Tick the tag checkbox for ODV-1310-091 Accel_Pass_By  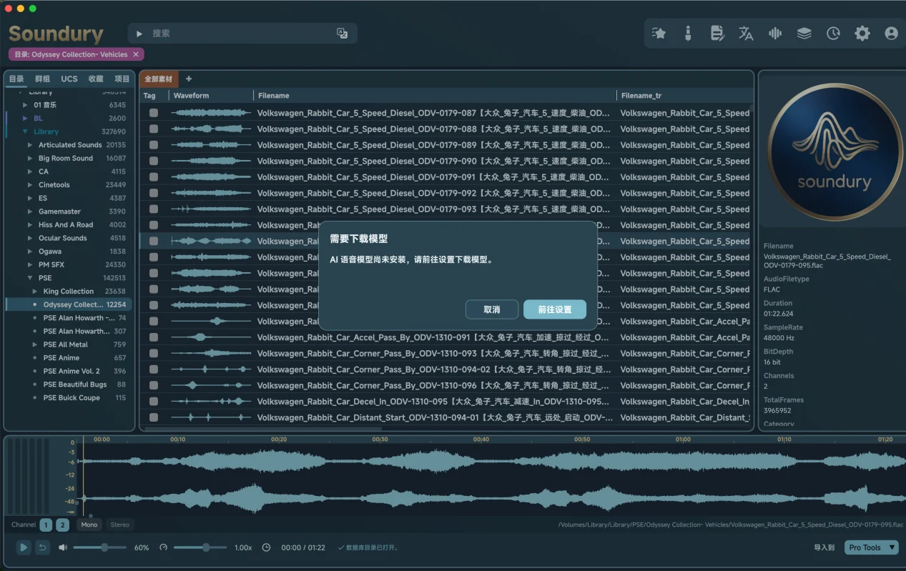click(x=153, y=337)
